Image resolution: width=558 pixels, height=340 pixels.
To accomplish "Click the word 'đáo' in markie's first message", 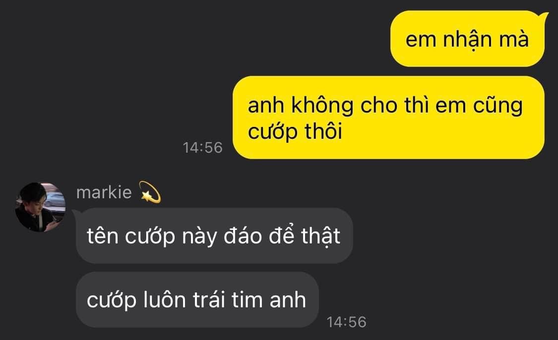I will (x=243, y=235).
